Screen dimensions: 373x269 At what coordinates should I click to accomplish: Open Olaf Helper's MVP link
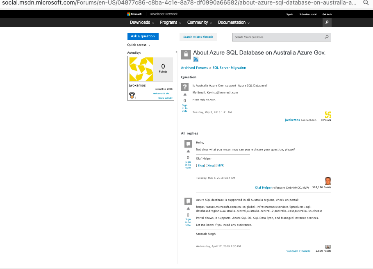[220, 165]
